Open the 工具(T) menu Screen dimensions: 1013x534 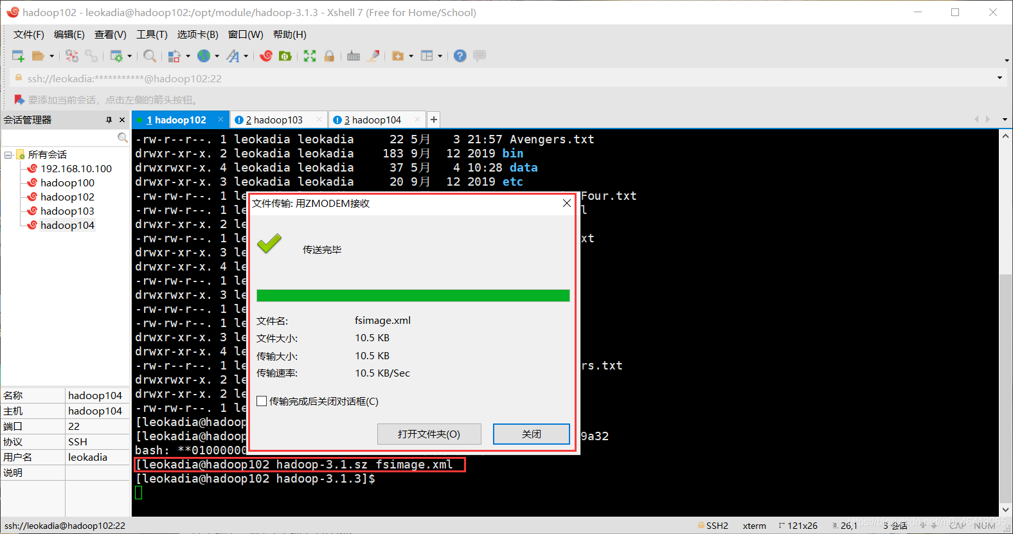(x=152, y=35)
